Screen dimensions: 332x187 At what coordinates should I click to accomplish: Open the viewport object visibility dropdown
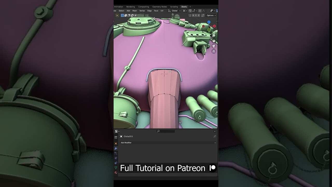click(212, 11)
